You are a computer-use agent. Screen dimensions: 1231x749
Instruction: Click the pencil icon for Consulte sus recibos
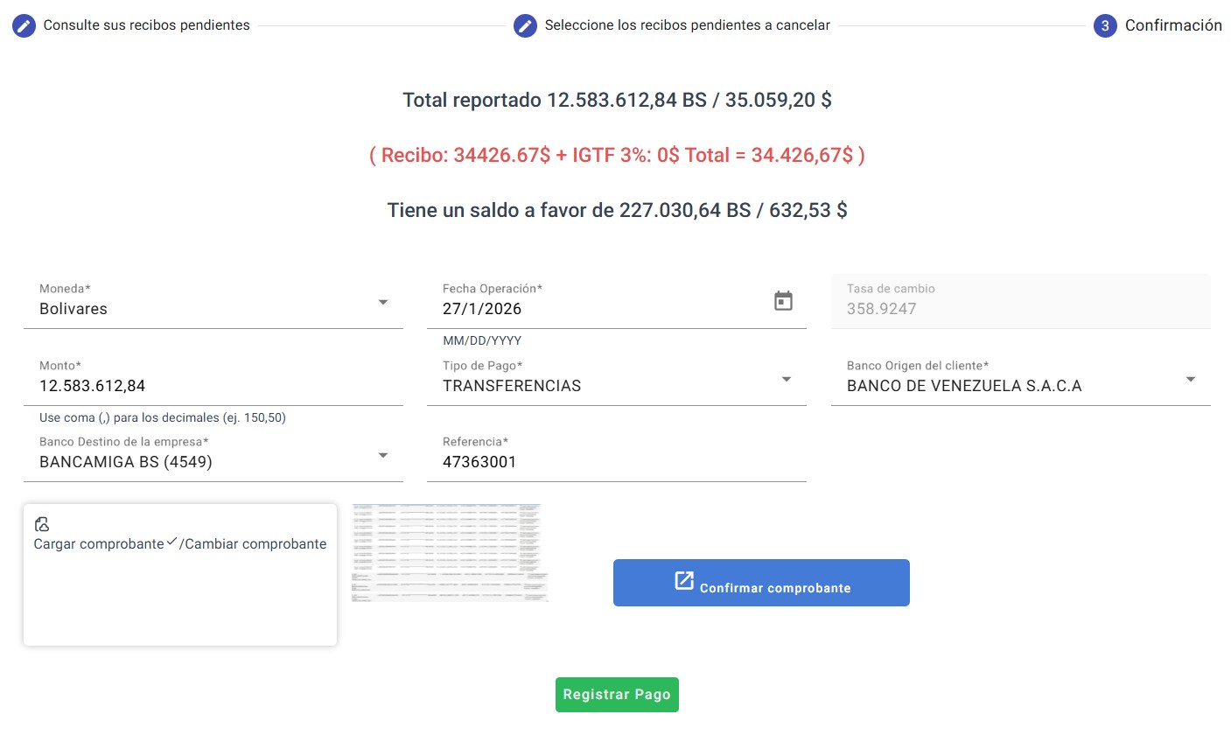tap(24, 25)
